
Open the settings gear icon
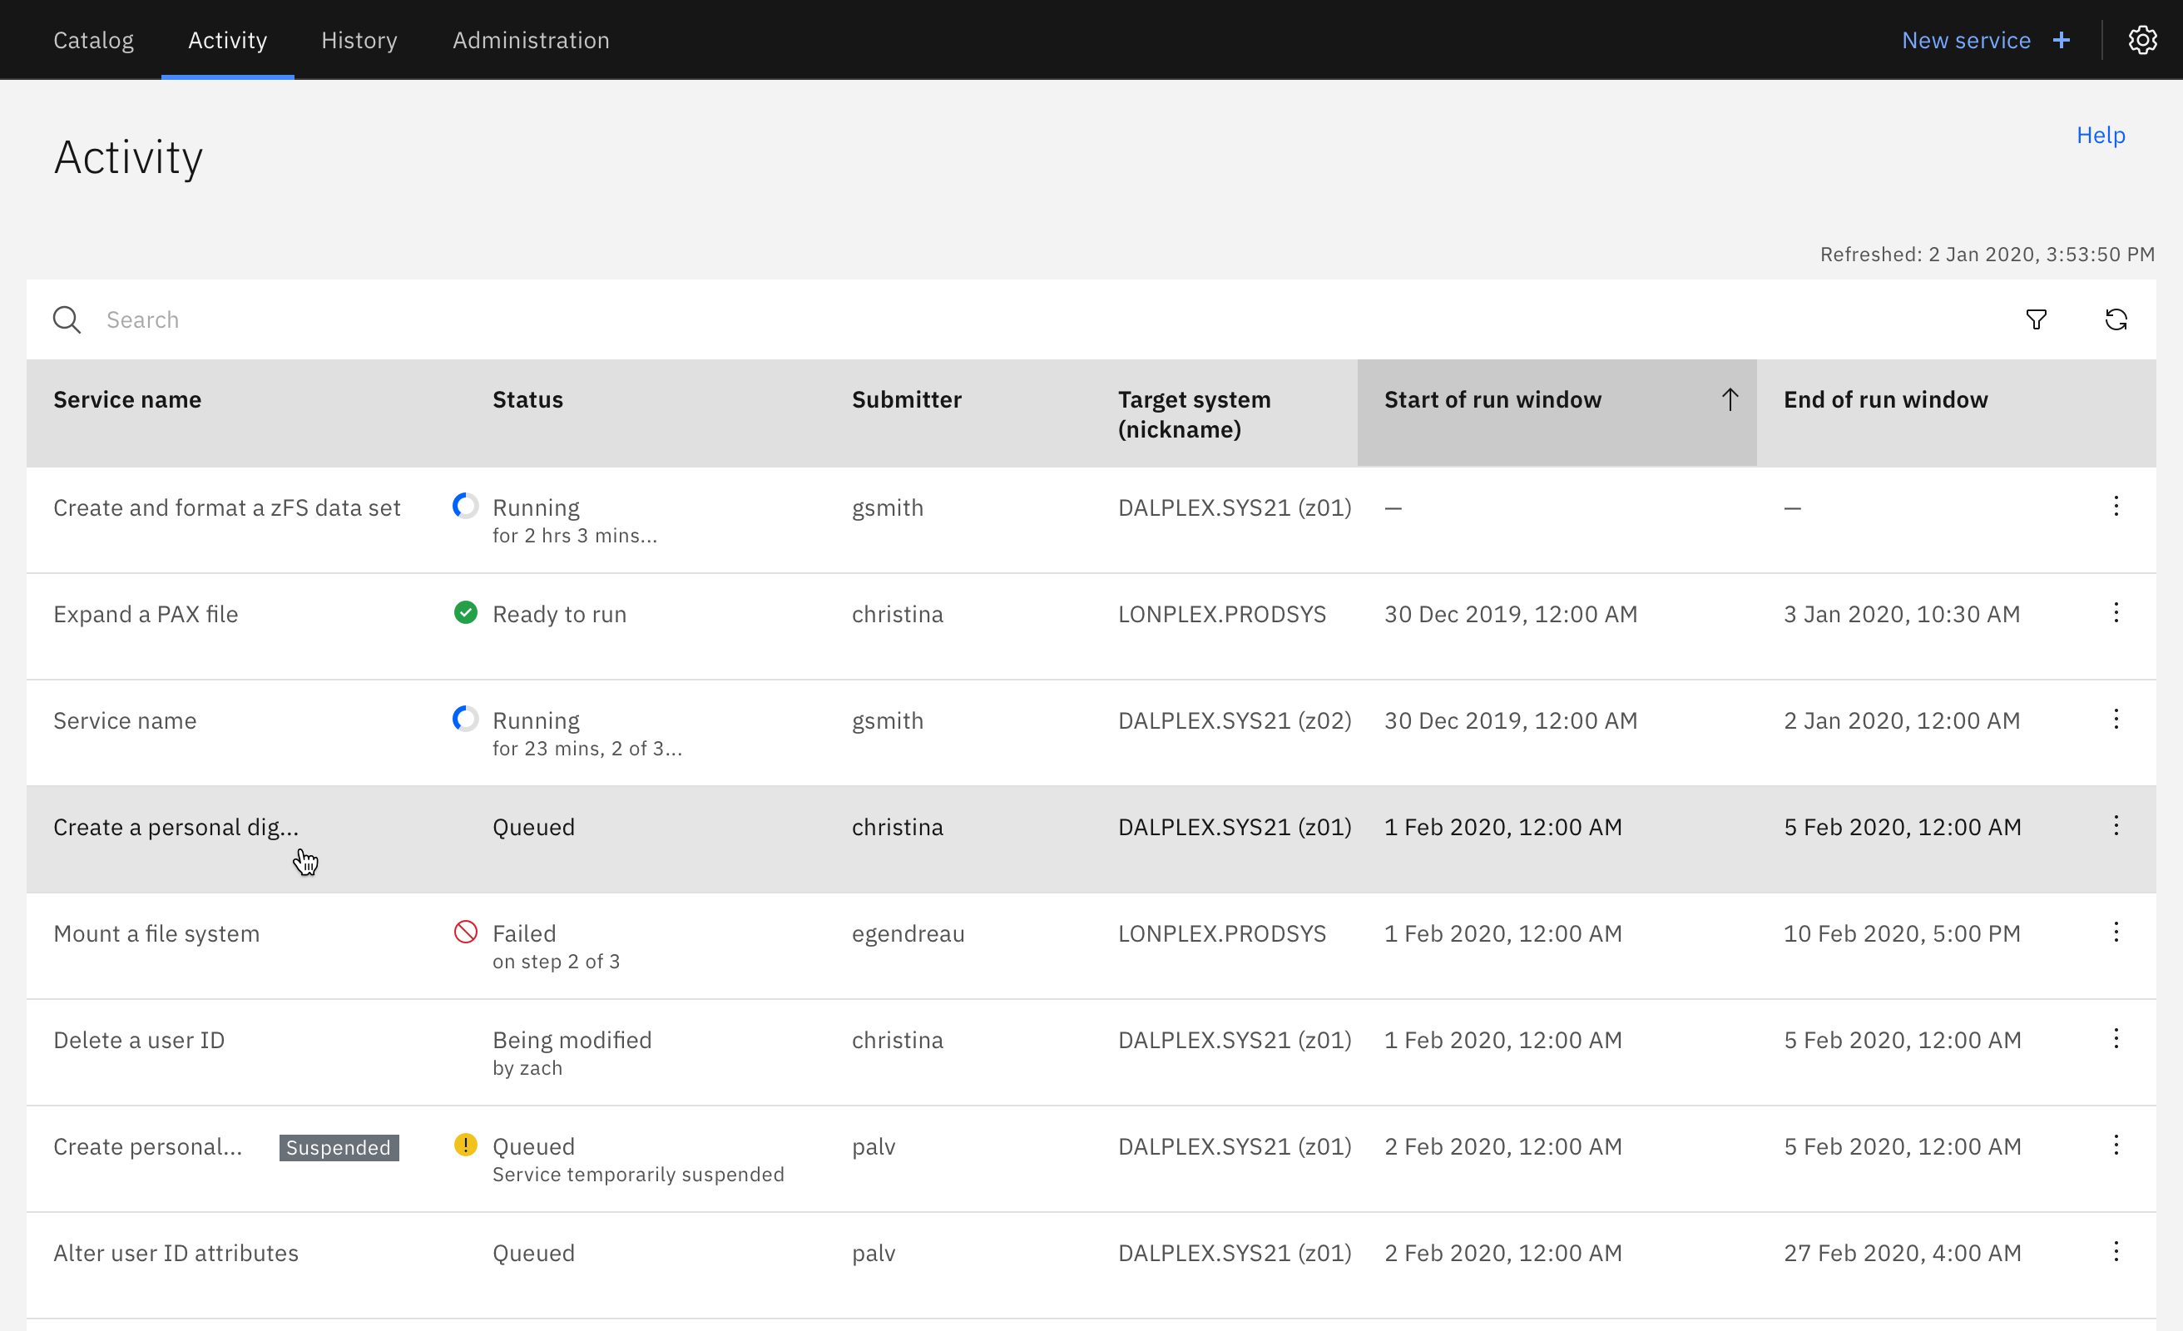tap(2141, 40)
